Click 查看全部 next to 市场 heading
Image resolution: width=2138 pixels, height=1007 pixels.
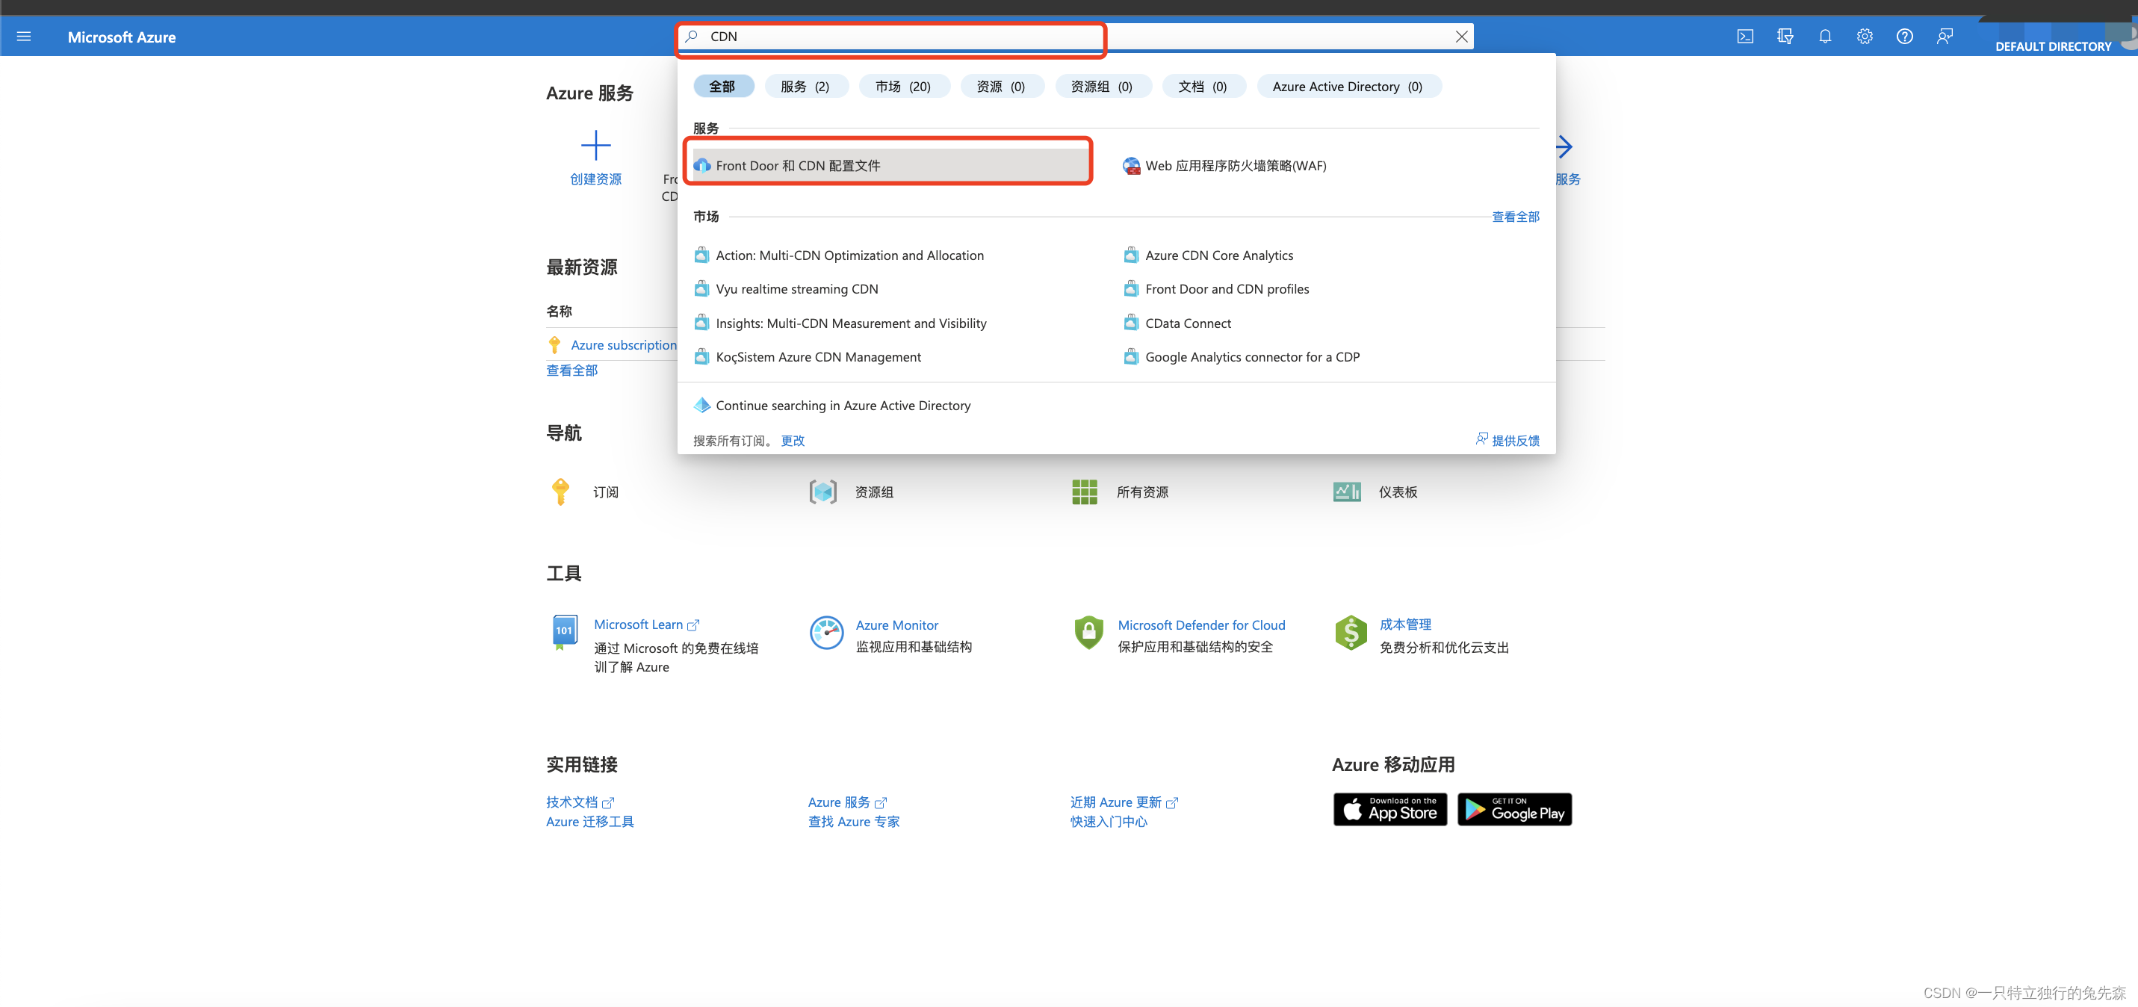tap(1515, 217)
